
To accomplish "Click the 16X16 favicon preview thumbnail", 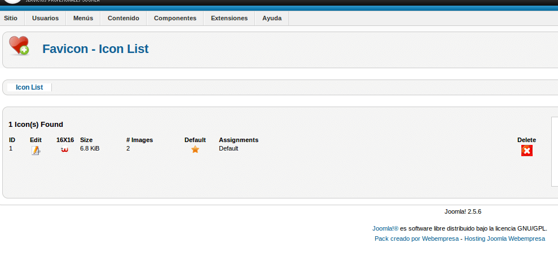I will click(x=64, y=149).
